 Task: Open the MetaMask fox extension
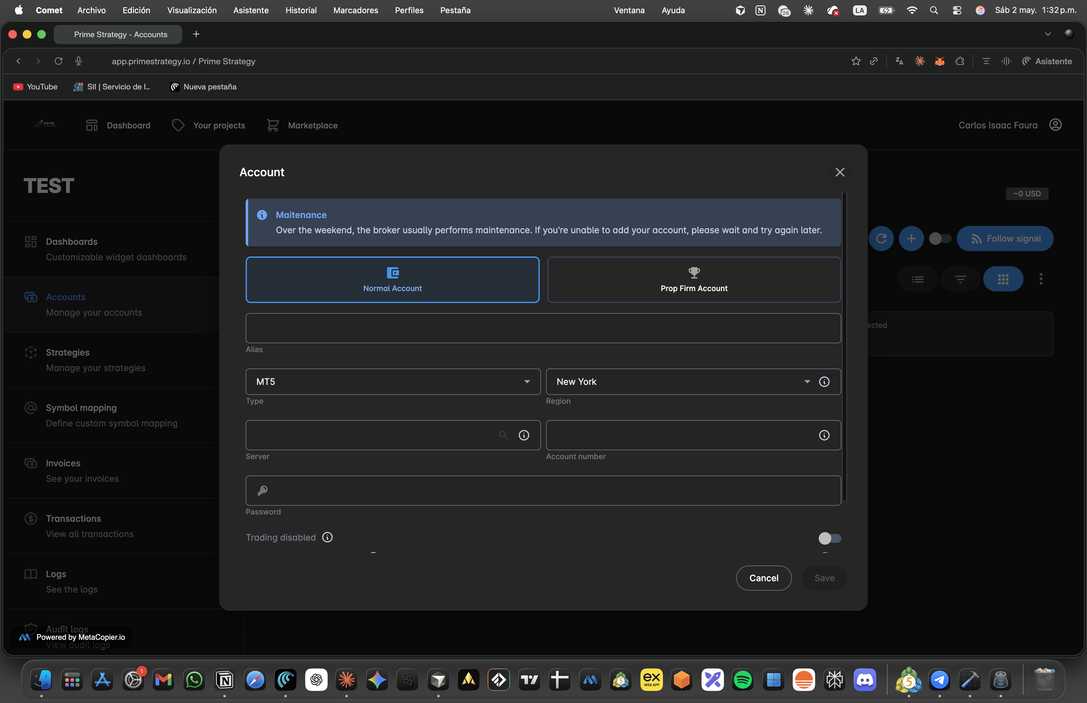click(x=939, y=61)
